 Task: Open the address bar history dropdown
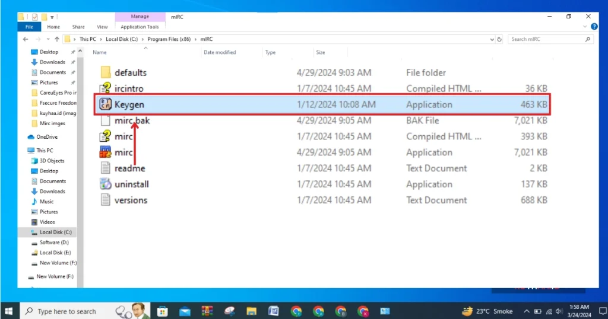492,39
